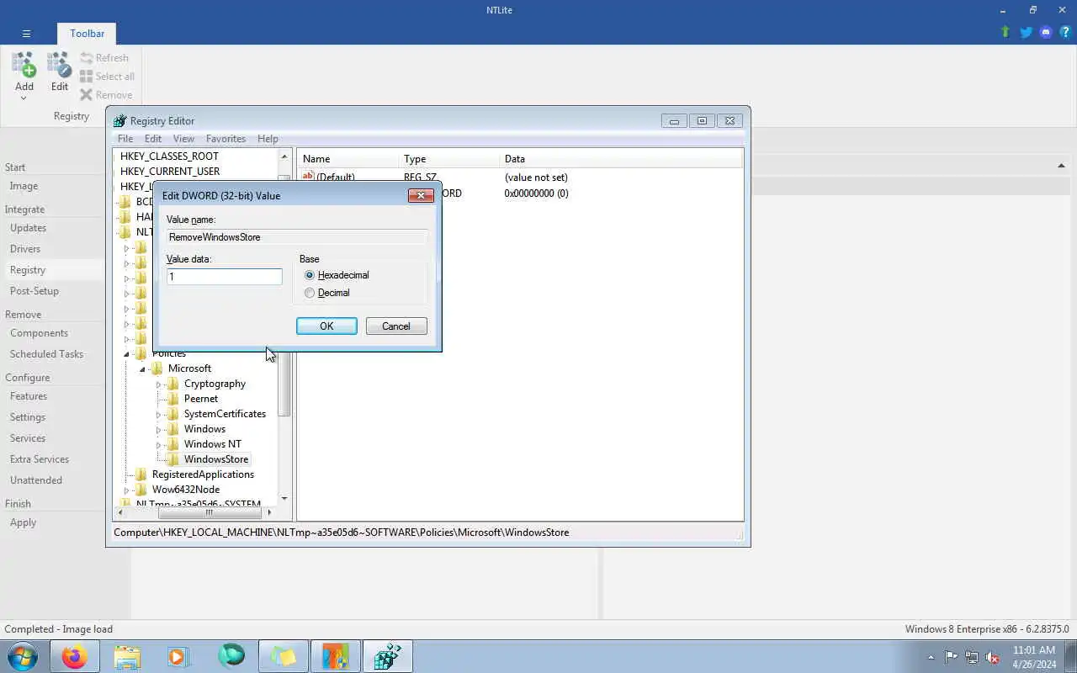Image resolution: width=1077 pixels, height=673 pixels.
Task: Click the Type column header
Action: click(x=448, y=159)
